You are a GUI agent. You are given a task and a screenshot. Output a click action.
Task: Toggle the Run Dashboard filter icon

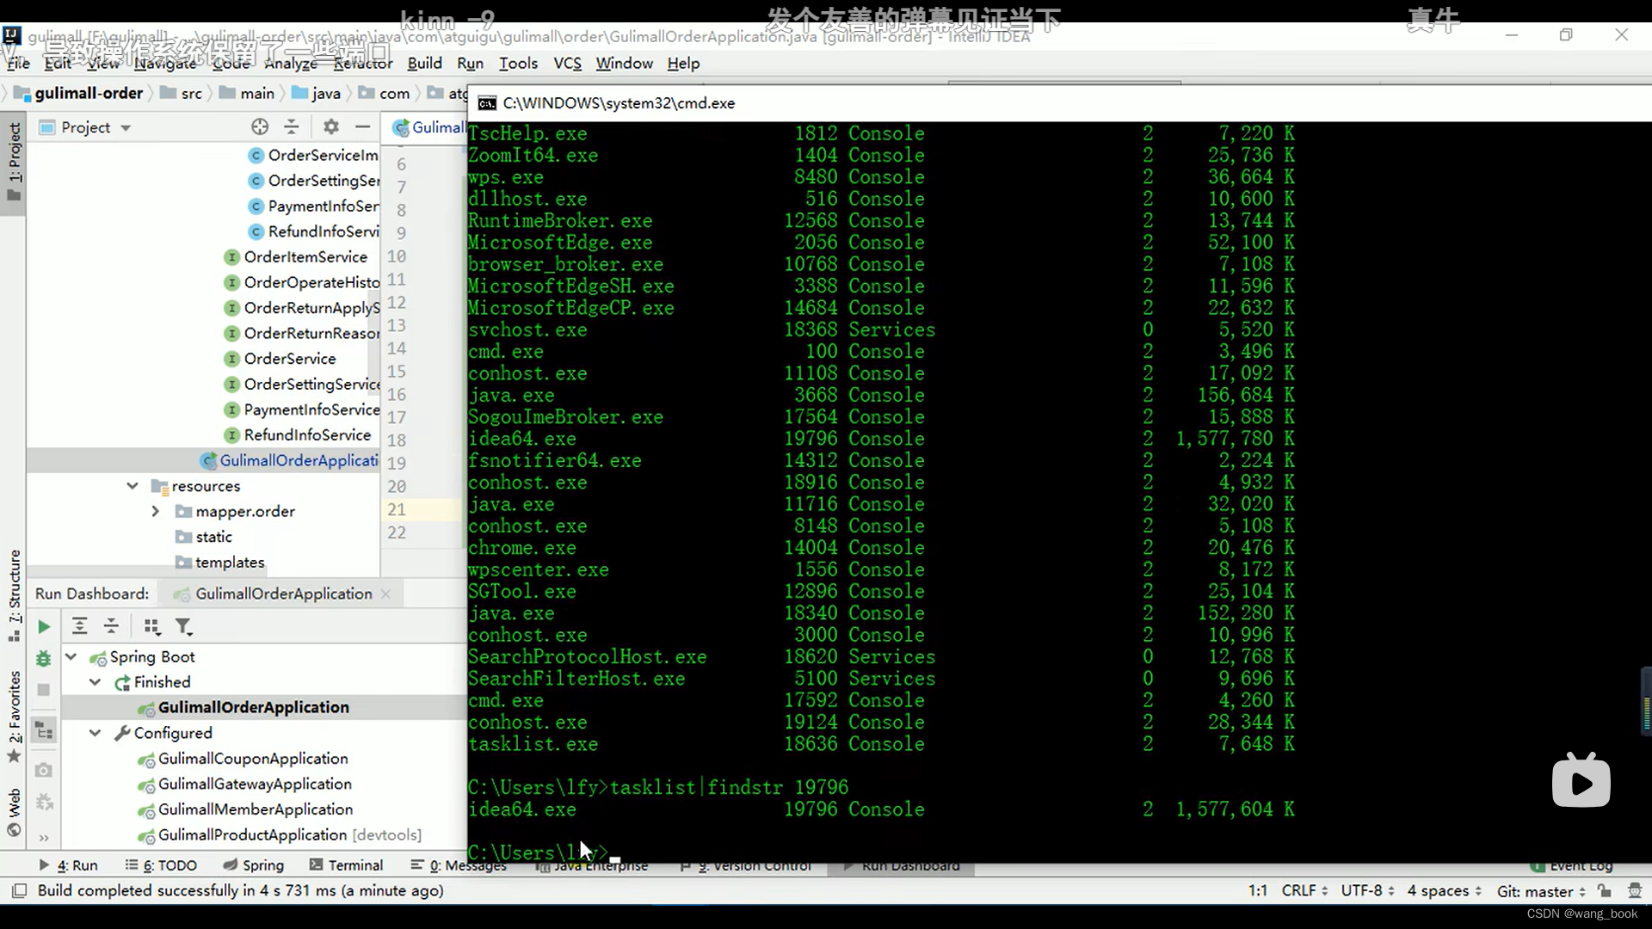coord(185,625)
